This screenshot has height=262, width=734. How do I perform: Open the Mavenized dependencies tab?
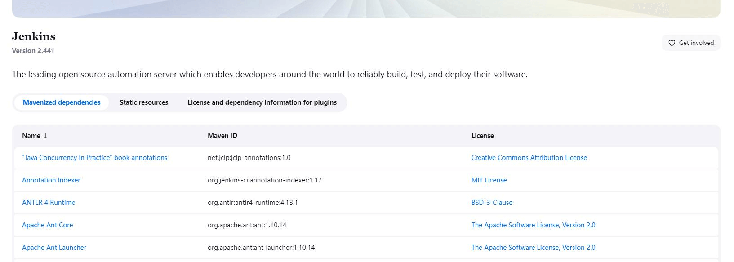click(62, 102)
